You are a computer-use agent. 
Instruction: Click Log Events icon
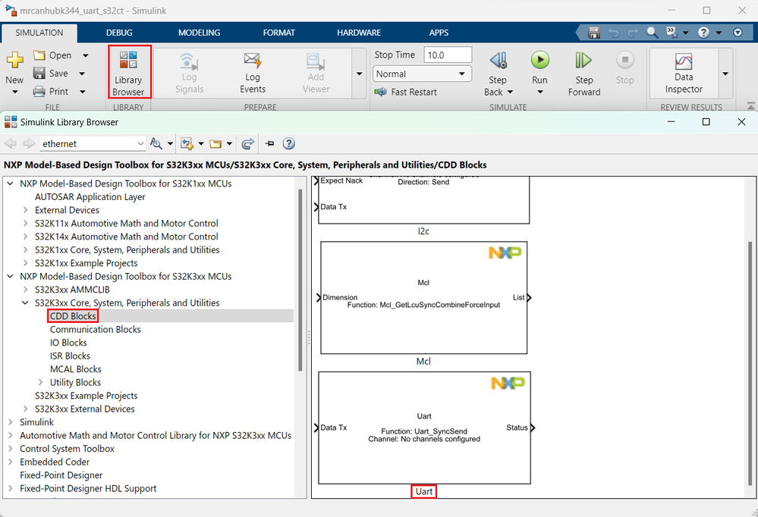click(253, 61)
